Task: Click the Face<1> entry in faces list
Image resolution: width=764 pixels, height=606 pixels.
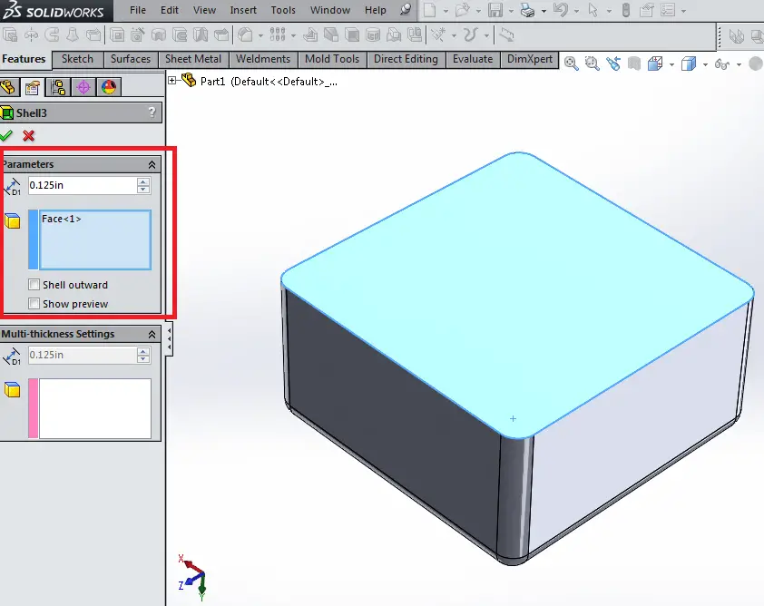Action: 62,219
